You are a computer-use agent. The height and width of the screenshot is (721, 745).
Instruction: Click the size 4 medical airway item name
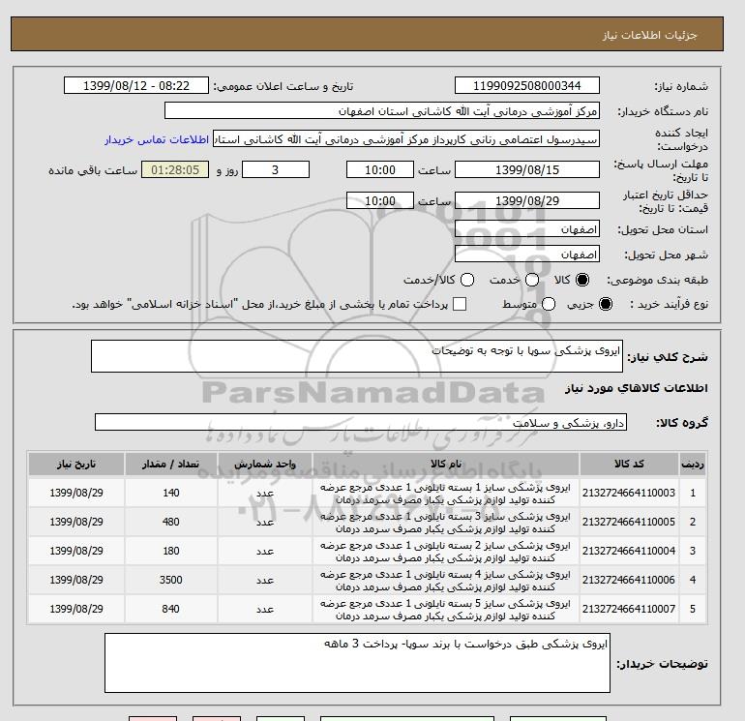[x=446, y=581]
